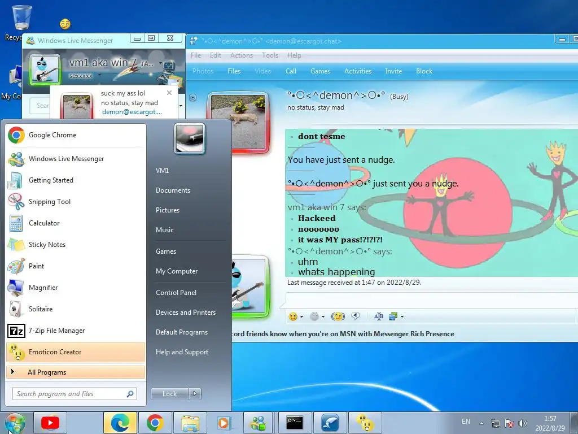Open Help and Support

tap(182, 352)
